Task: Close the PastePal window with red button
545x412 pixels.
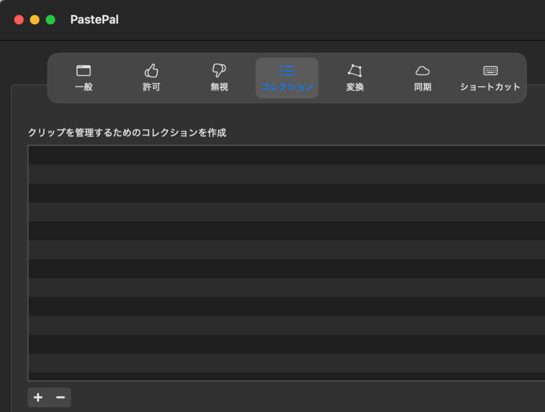Action: 19,20
